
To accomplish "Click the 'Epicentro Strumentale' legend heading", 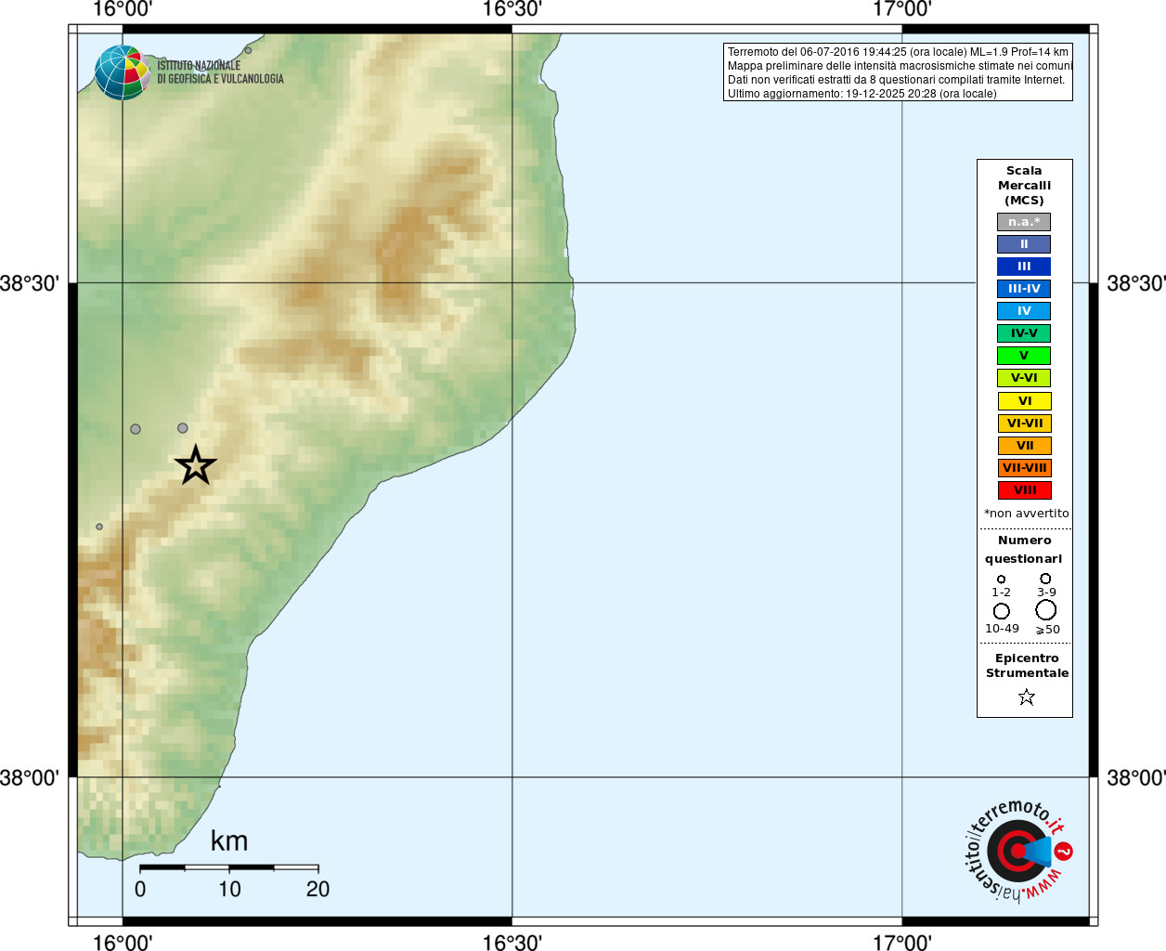I will 1027,666.
